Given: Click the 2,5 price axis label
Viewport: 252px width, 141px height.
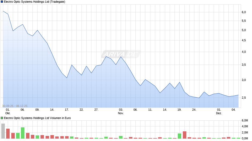Looking at the screenshot, I should point(244,98).
